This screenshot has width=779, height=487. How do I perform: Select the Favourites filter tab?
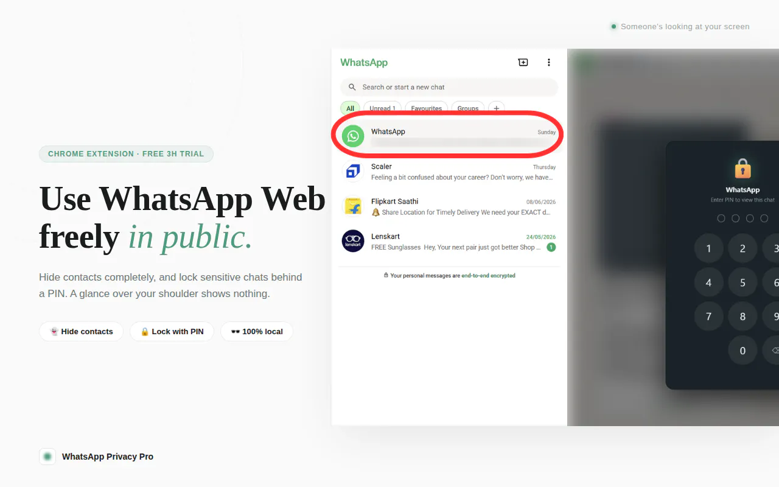point(426,108)
